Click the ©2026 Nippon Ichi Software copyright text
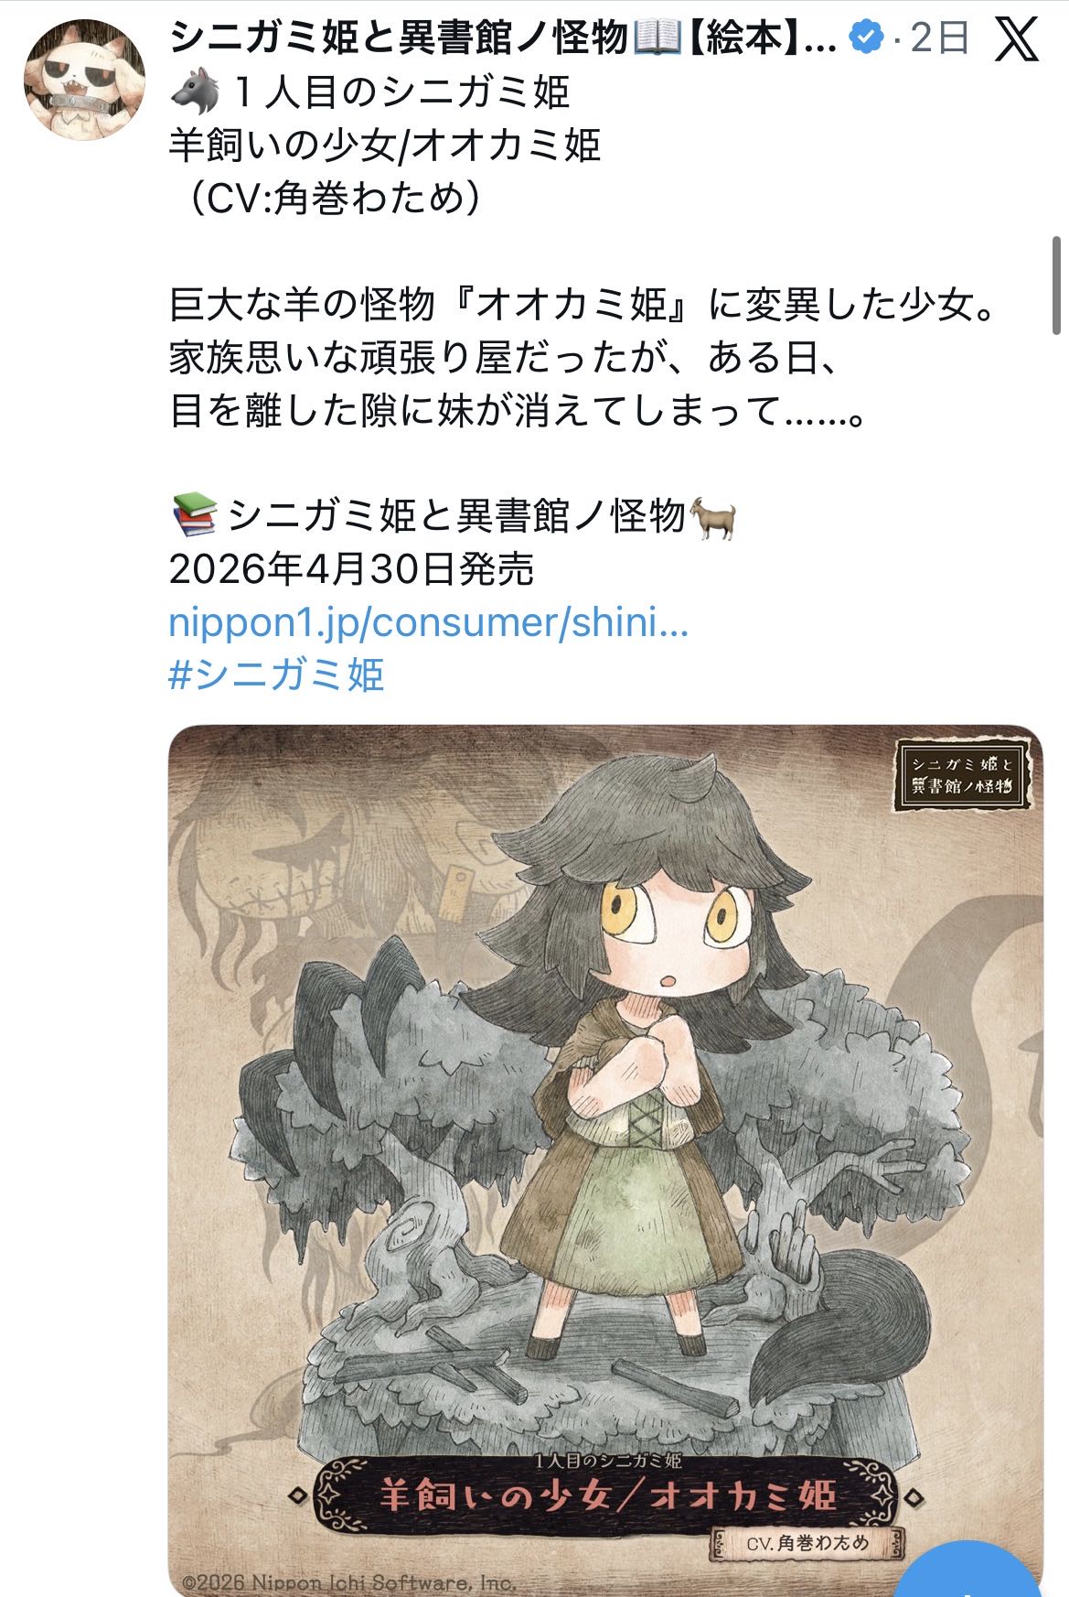This screenshot has height=1597, width=1069. [348, 1582]
